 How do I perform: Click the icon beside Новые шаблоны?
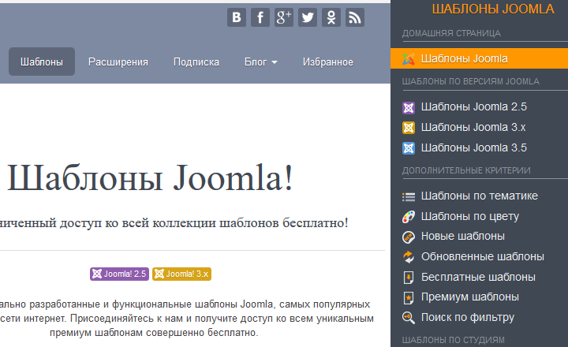coord(409,237)
